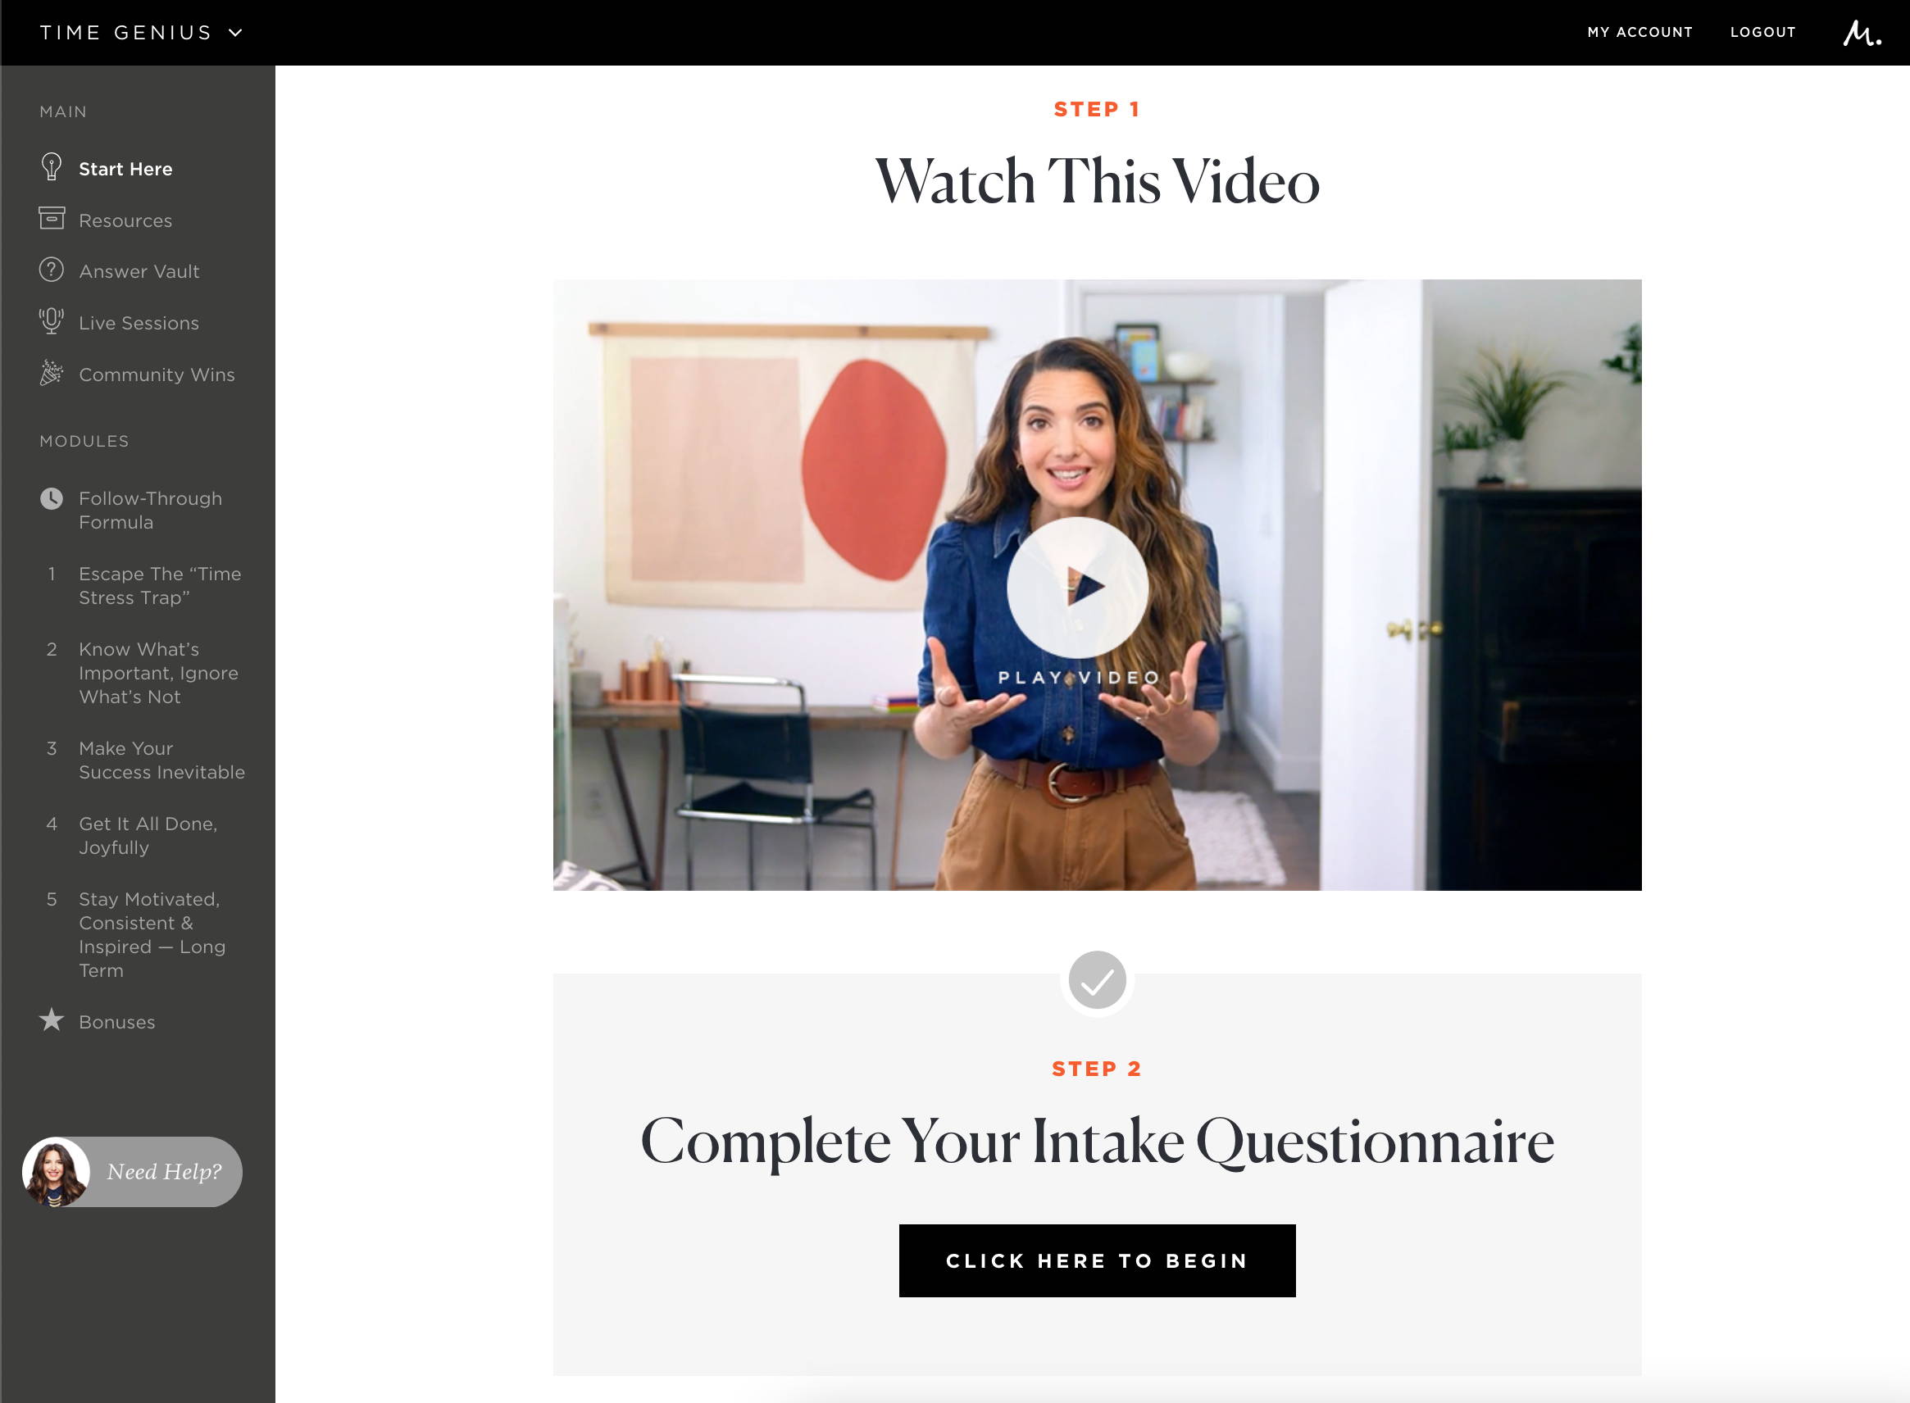Click the Bonuses star icon

point(51,1020)
